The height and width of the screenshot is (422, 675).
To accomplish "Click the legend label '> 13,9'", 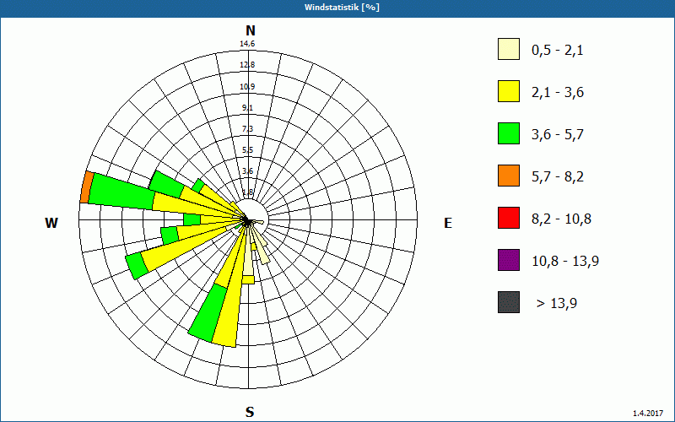I will pos(557,304).
